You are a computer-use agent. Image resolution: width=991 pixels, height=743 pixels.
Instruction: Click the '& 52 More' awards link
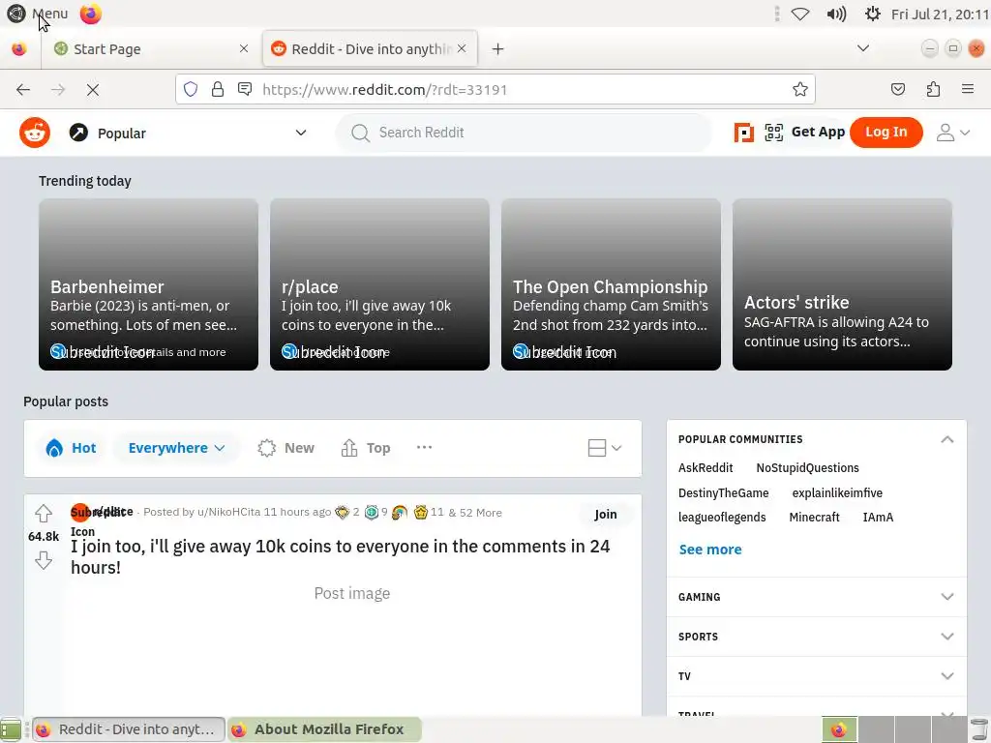coord(474,513)
